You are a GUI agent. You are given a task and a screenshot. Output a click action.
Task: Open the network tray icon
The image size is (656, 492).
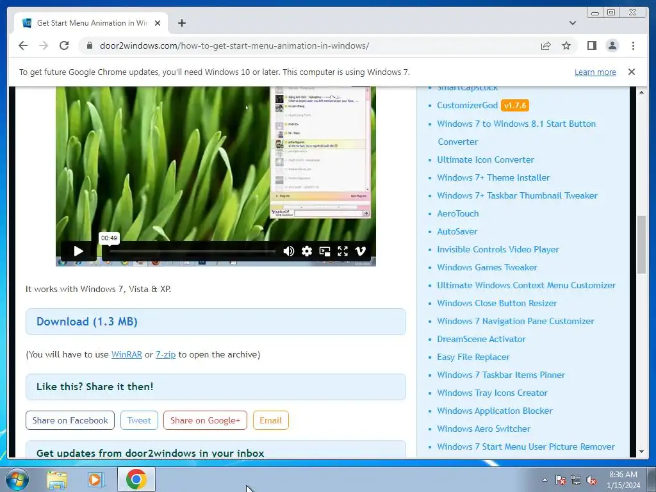[576, 480]
